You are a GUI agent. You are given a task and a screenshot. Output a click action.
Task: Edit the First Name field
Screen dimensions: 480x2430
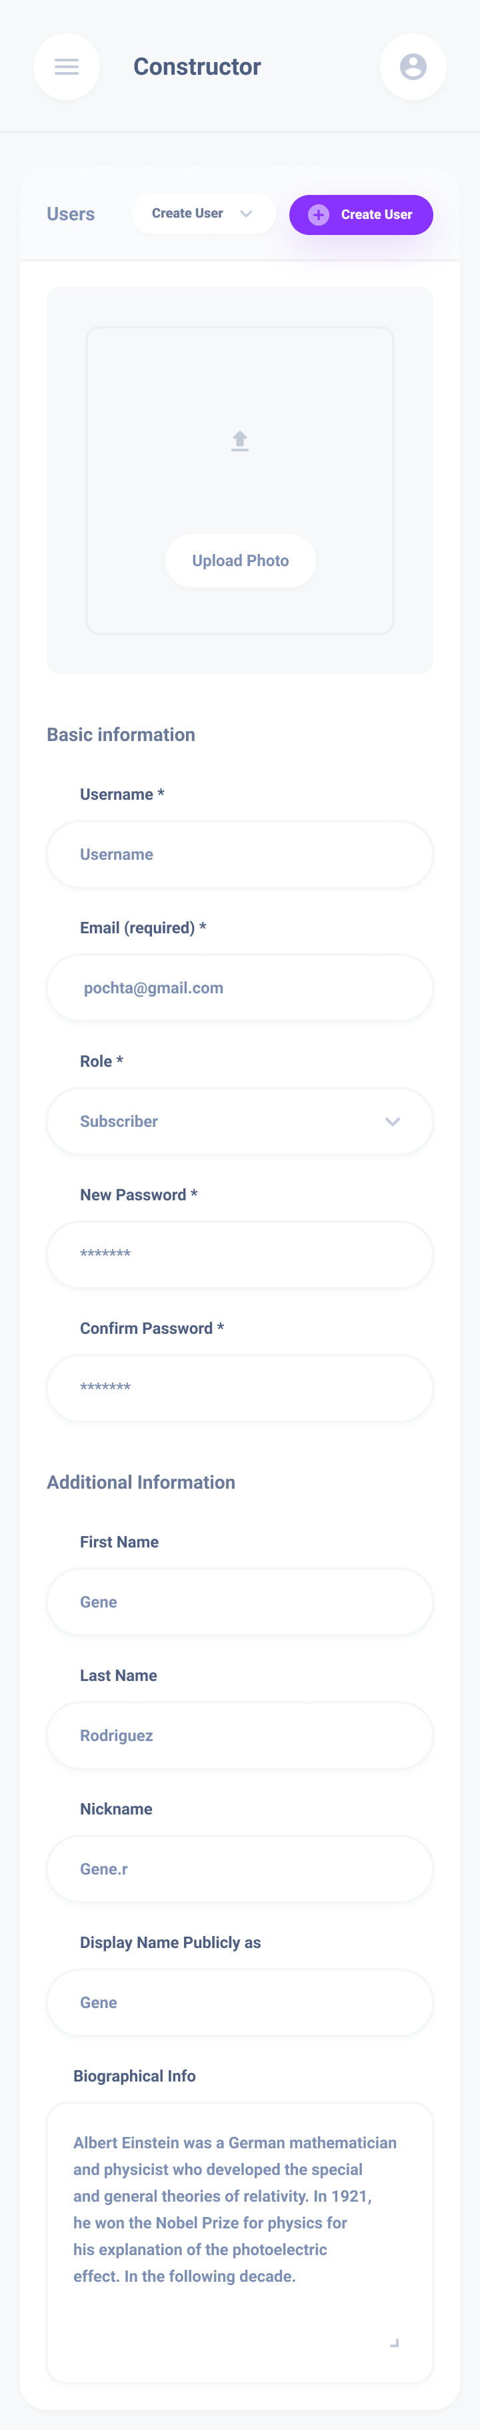pyautogui.click(x=239, y=1602)
